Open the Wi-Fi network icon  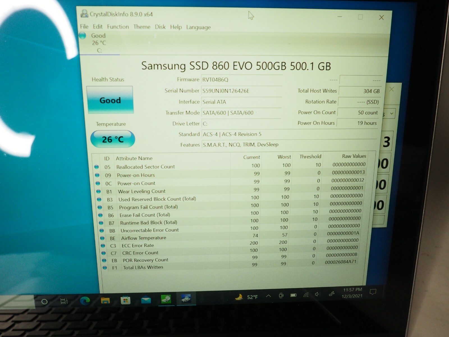pos(306,295)
